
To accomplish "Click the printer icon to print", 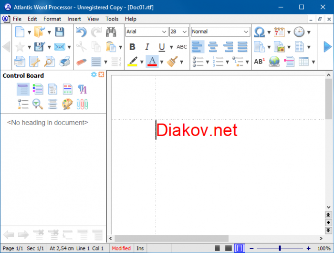I will pos(64,62).
